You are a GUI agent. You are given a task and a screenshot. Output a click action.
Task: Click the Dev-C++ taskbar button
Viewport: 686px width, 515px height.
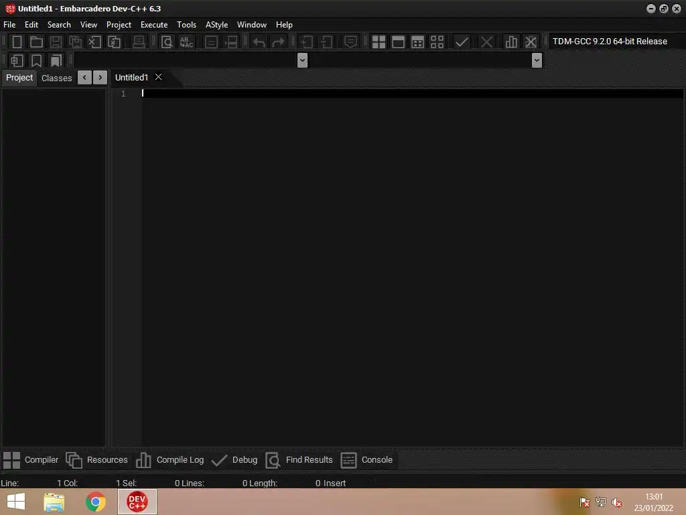[137, 502]
